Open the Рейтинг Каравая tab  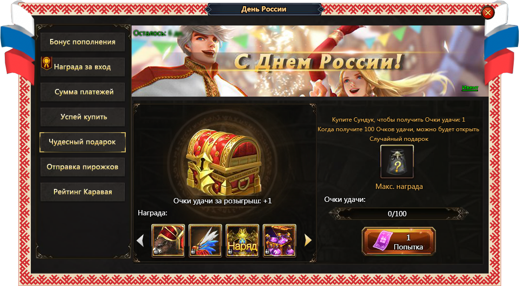[x=82, y=192]
